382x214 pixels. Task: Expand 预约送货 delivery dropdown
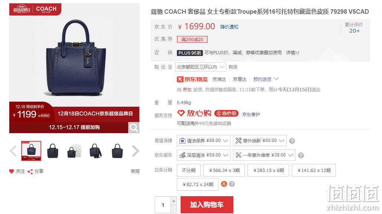pyautogui.click(x=266, y=79)
